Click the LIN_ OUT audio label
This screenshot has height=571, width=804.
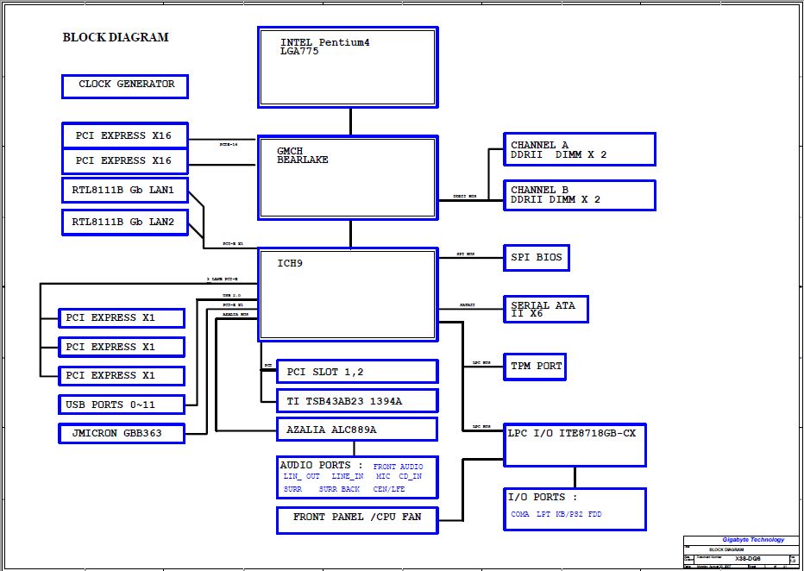click(x=302, y=476)
